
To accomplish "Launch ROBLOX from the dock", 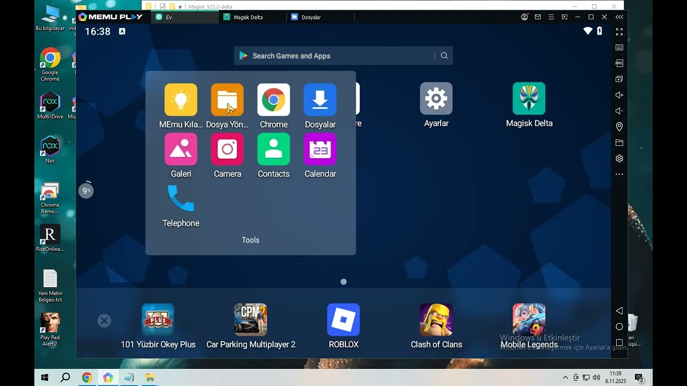I will (x=343, y=320).
